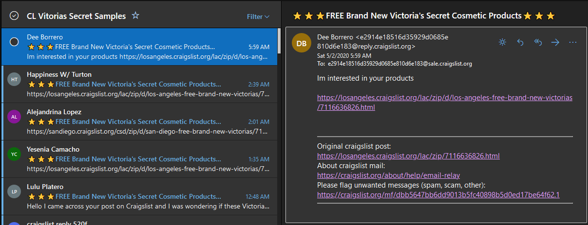
Task: Forward this message with arrow icon
Action: pyautogui.click(x=555, y=42)
